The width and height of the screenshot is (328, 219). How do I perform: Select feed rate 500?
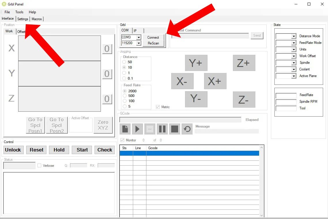coord(125,96)
